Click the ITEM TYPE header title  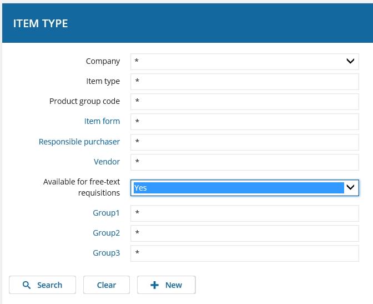[x=41, y=23]
